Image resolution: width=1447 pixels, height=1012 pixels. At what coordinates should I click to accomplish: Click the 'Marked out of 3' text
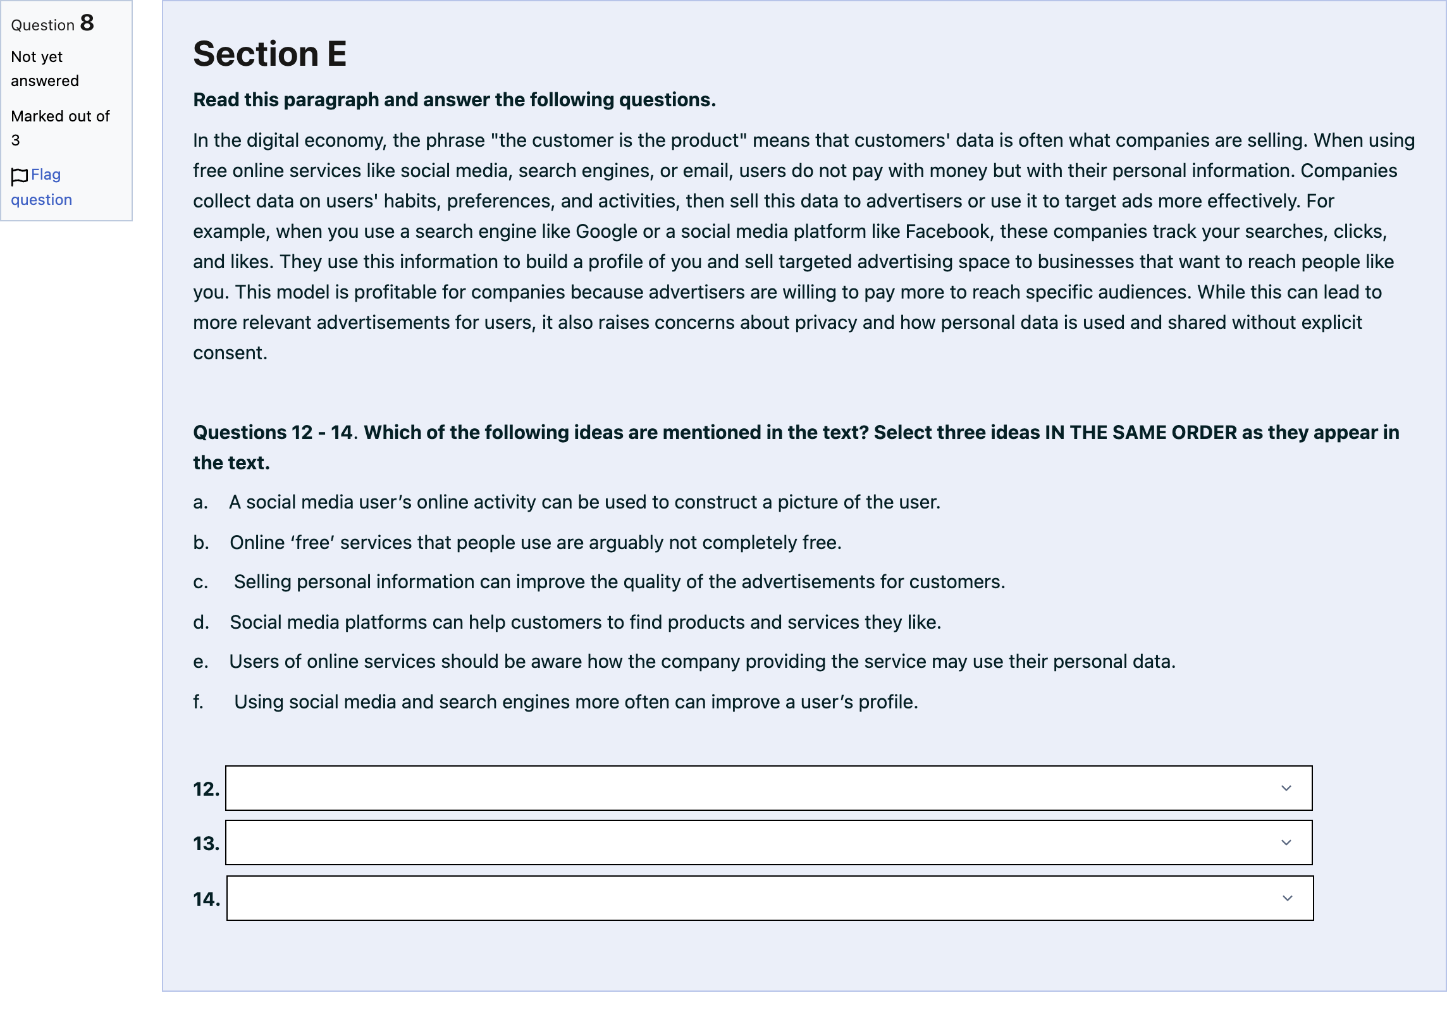[60, 128]
